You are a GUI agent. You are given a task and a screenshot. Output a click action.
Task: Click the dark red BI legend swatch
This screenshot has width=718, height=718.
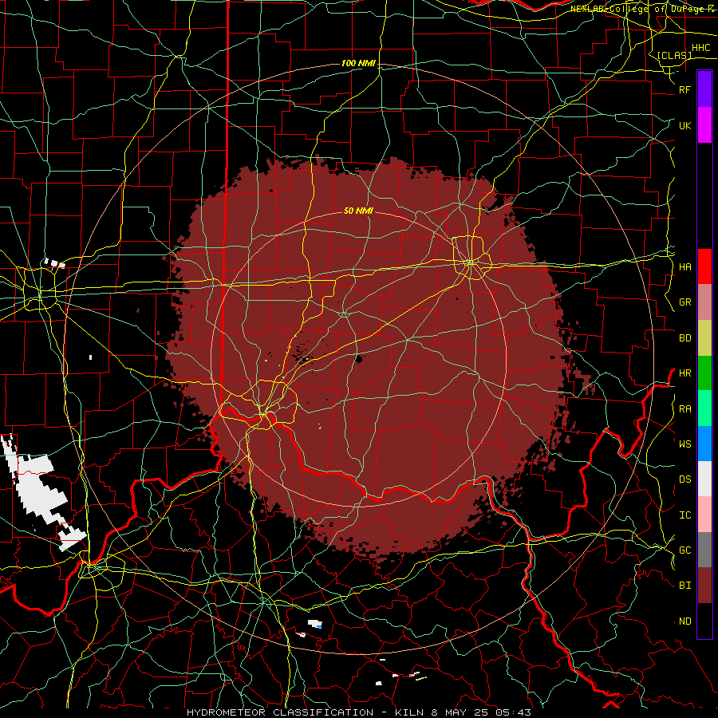pos(704,586)
